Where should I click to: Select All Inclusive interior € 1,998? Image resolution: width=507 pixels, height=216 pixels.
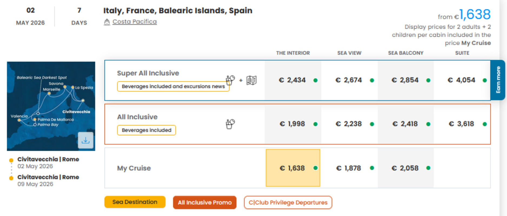coord(292,124)
